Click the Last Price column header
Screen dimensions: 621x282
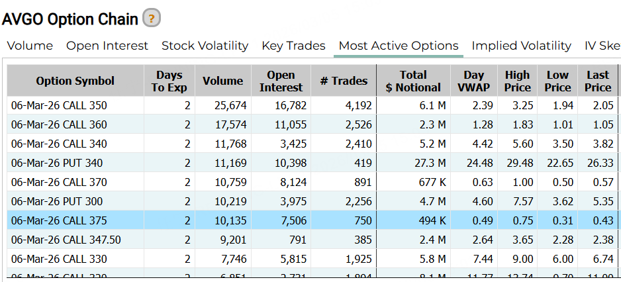[x=597, y=81]
